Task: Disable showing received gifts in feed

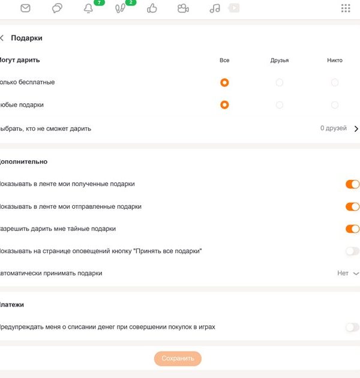Action: [352, 184]
